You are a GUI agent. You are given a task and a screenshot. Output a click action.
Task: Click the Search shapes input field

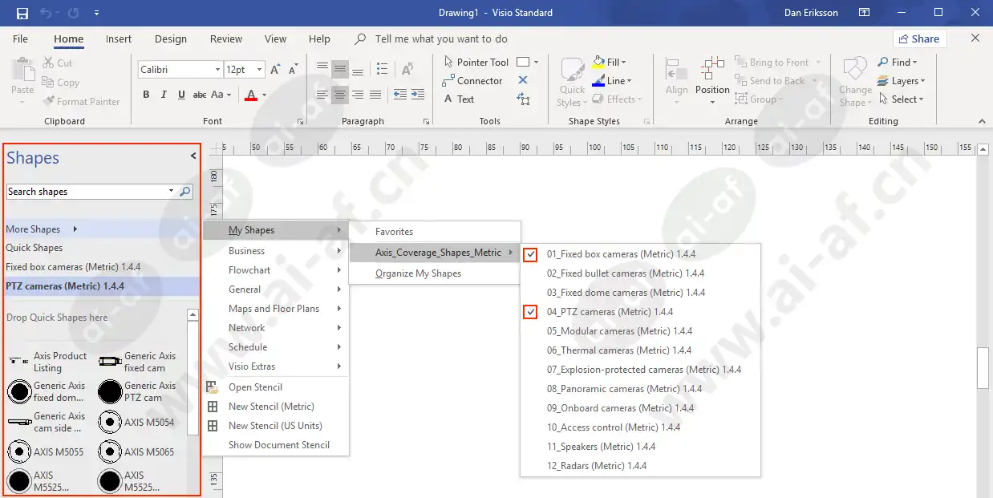(x=87, y=192)
